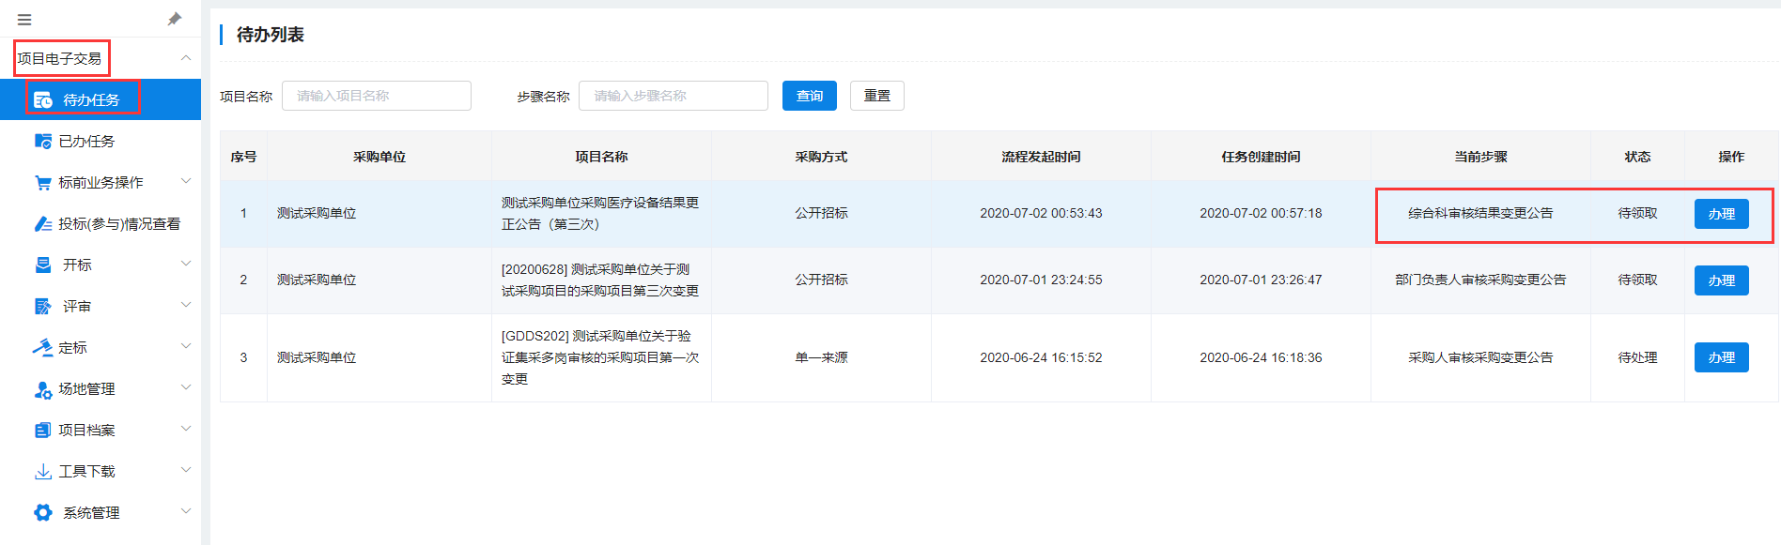Click the hamburger menu icon
Image resolution: width=1781 pixels, height=545 pixels.
(x=24, y=20)
